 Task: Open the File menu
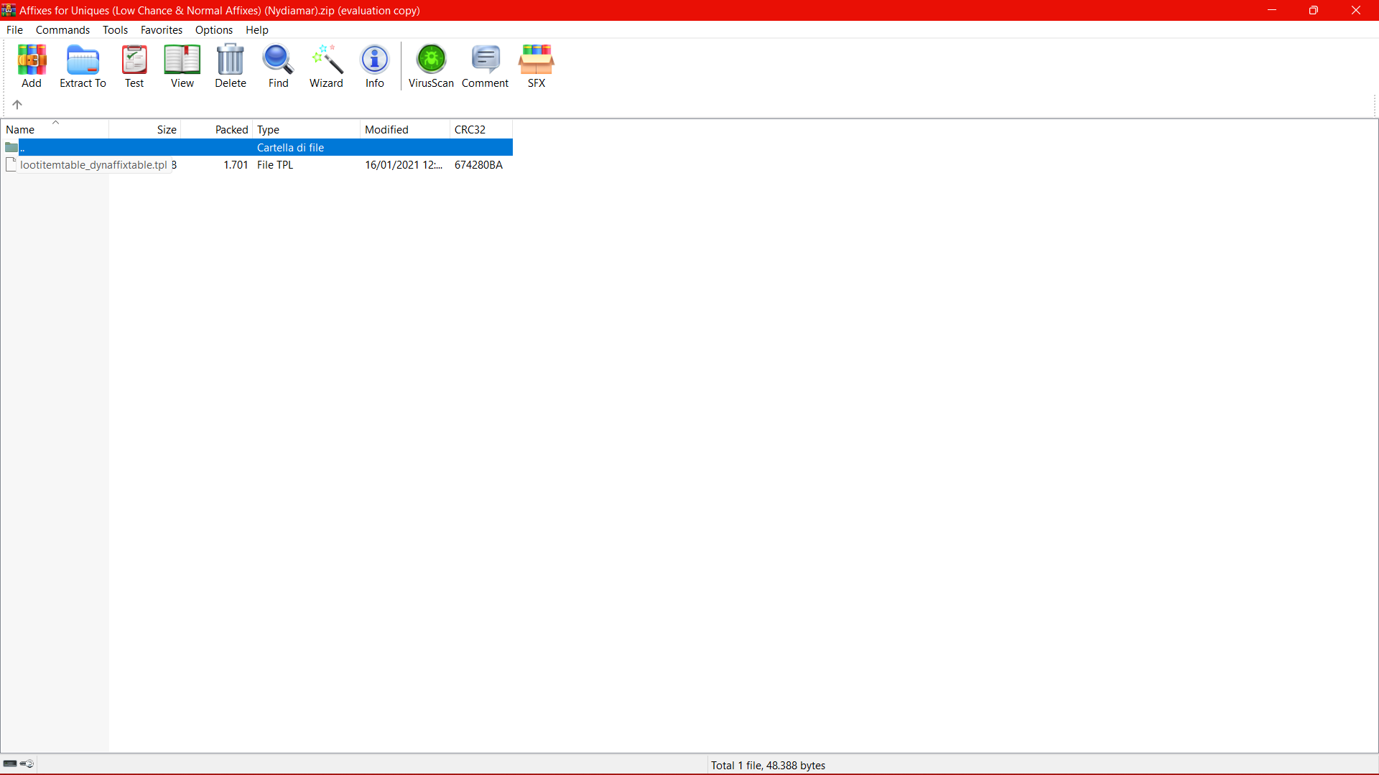tap(14, 30)
